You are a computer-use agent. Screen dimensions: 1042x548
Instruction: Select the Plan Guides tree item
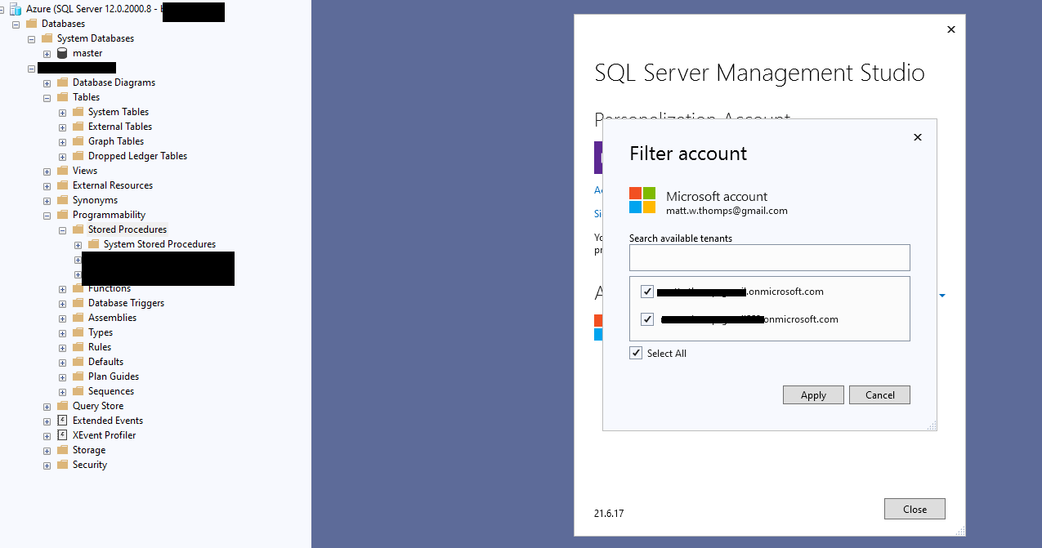(114, 376)
